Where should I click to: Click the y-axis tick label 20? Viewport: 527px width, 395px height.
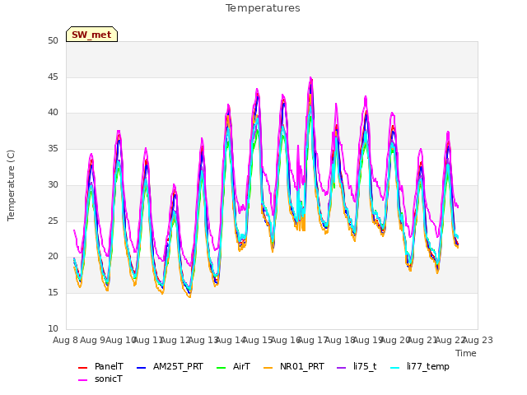53,256
